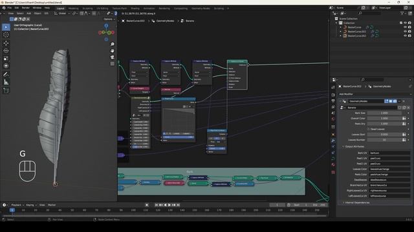Adjust the Peels Dry value slider

click(384, 124)
